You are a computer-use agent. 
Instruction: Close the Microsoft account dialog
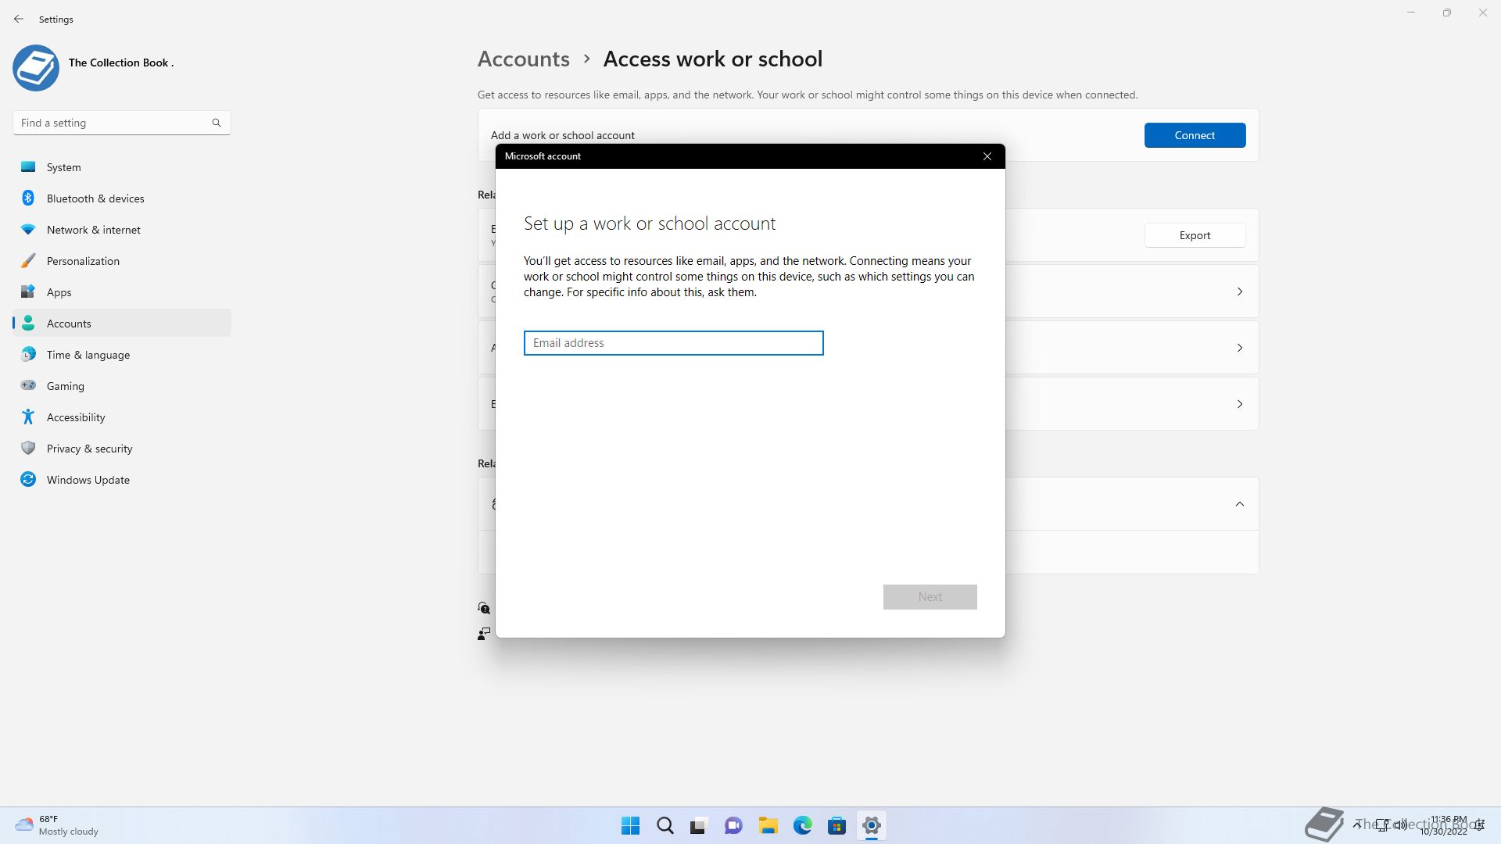click(987, 156)
